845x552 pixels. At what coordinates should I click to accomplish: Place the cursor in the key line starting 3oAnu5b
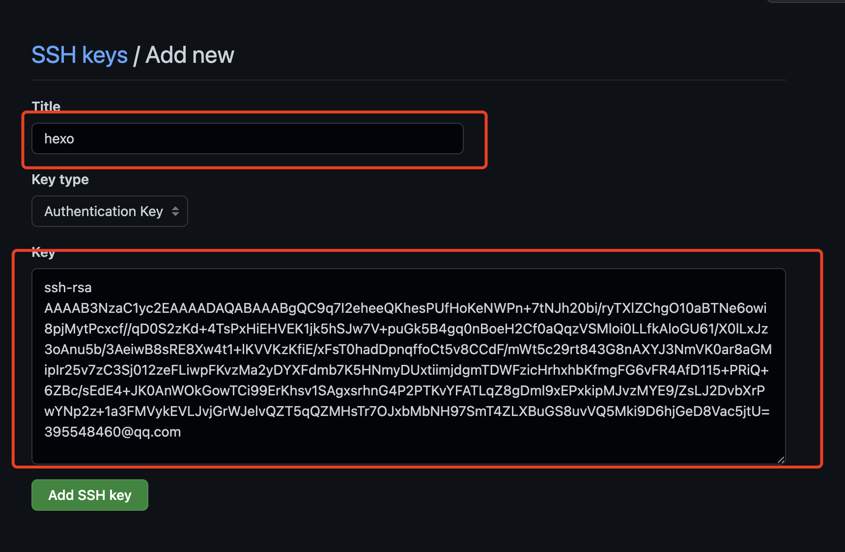(x=408, y=349)
